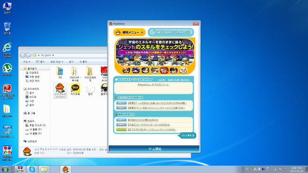Select the 캡처 image file in Explorer
Image resolution: width=308 pixels, height=173 pixels.
point(90,91)
